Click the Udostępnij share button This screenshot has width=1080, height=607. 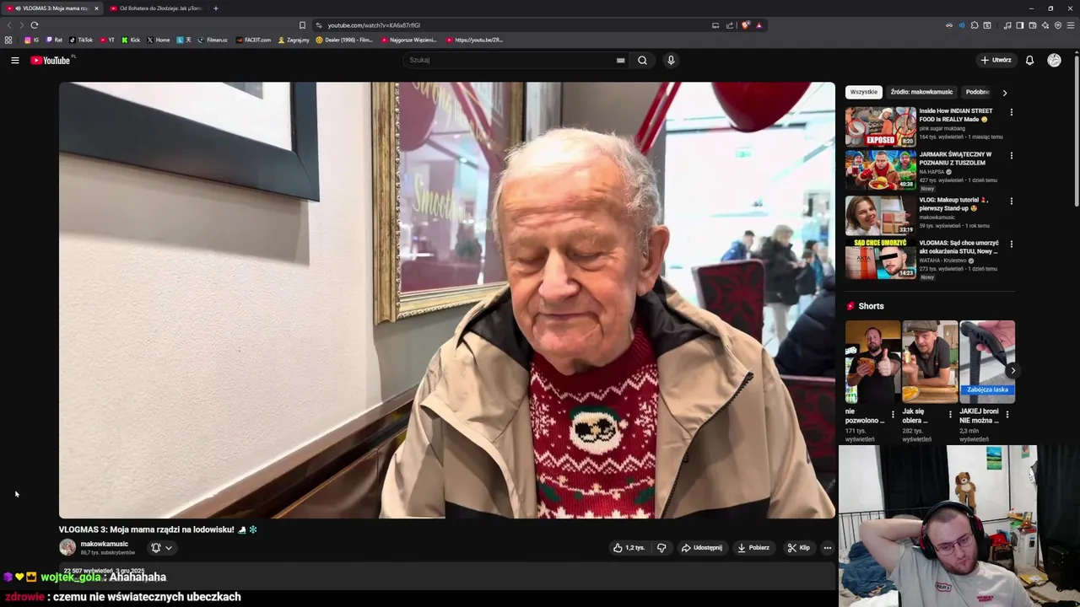tap(702, 548)
